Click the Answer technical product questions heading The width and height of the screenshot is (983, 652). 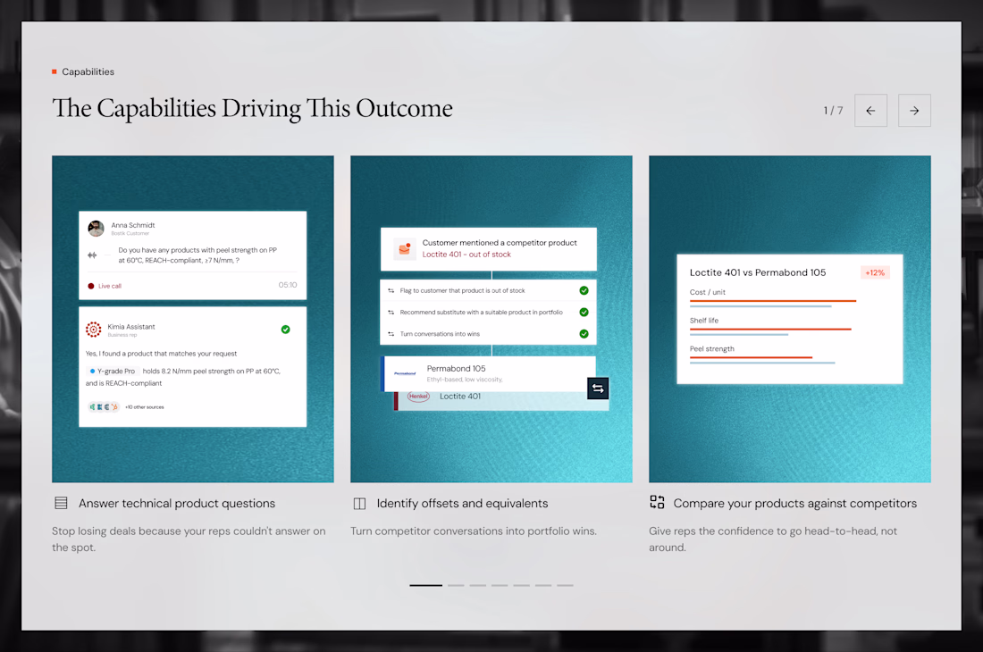pyautogui.click(x=177, y=504)
